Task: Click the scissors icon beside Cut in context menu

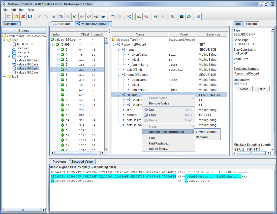Action: pos(146,110)
